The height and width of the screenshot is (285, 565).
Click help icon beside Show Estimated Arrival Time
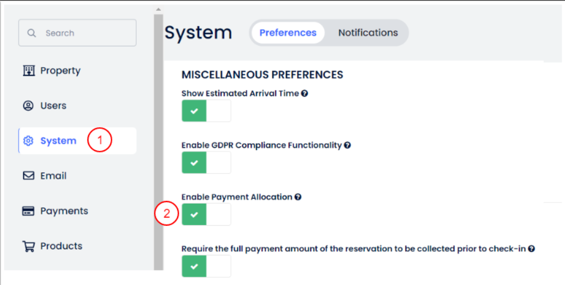click(305, 93)
